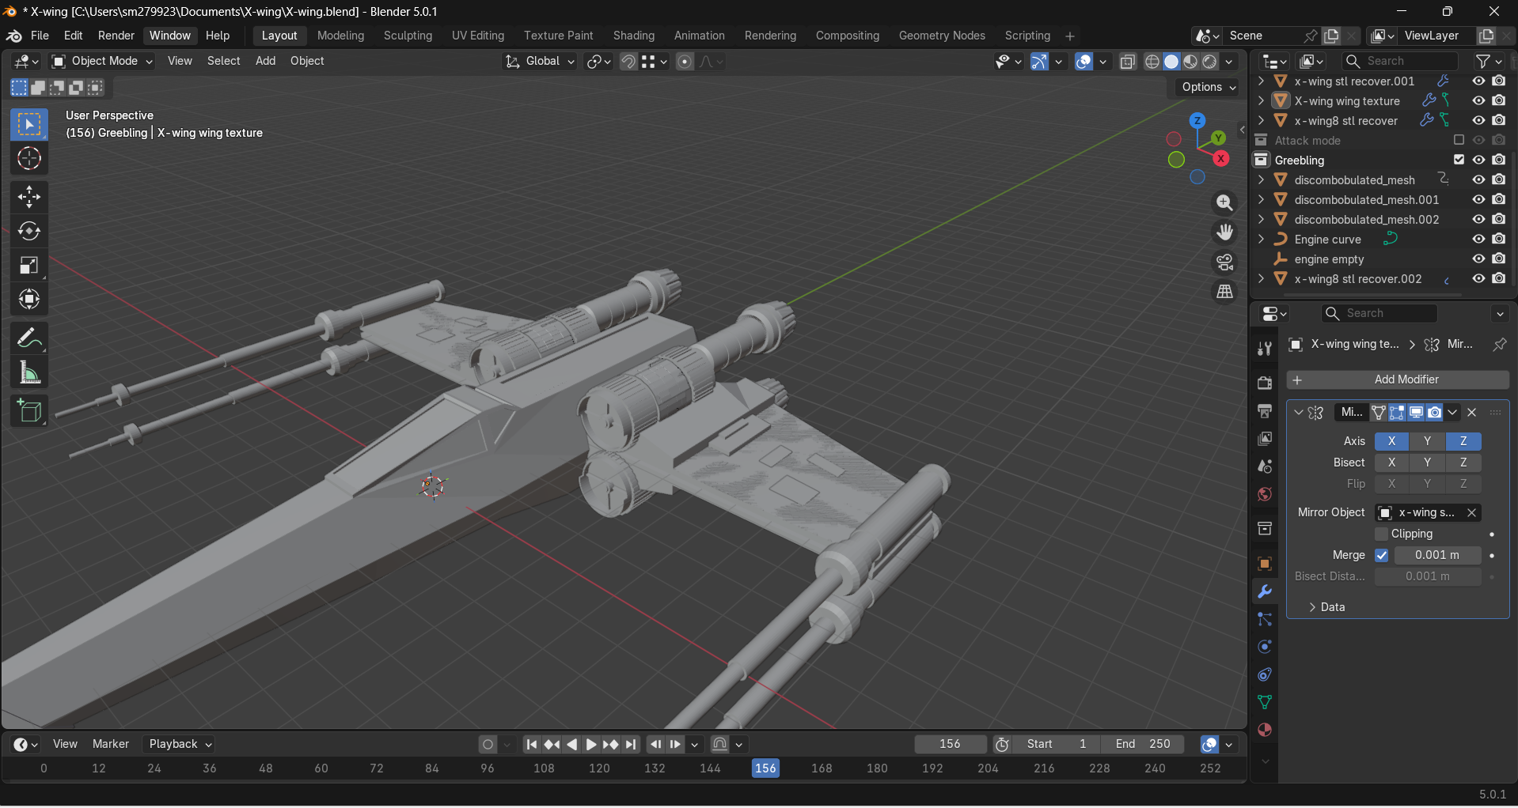The width and height of the screenshot is (1518, 808).
Task: Select the Cursor tool in toolbar
Action: tap(29, 159)
